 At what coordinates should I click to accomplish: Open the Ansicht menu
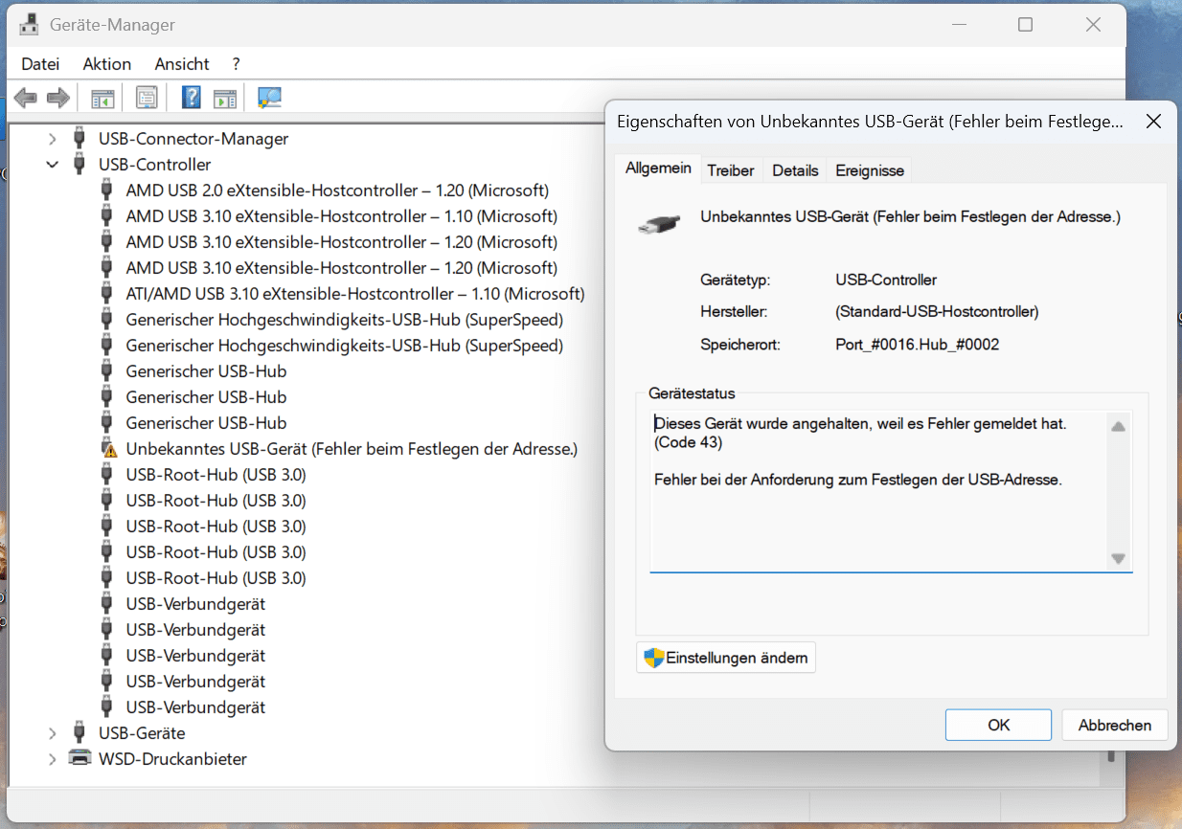182,64
